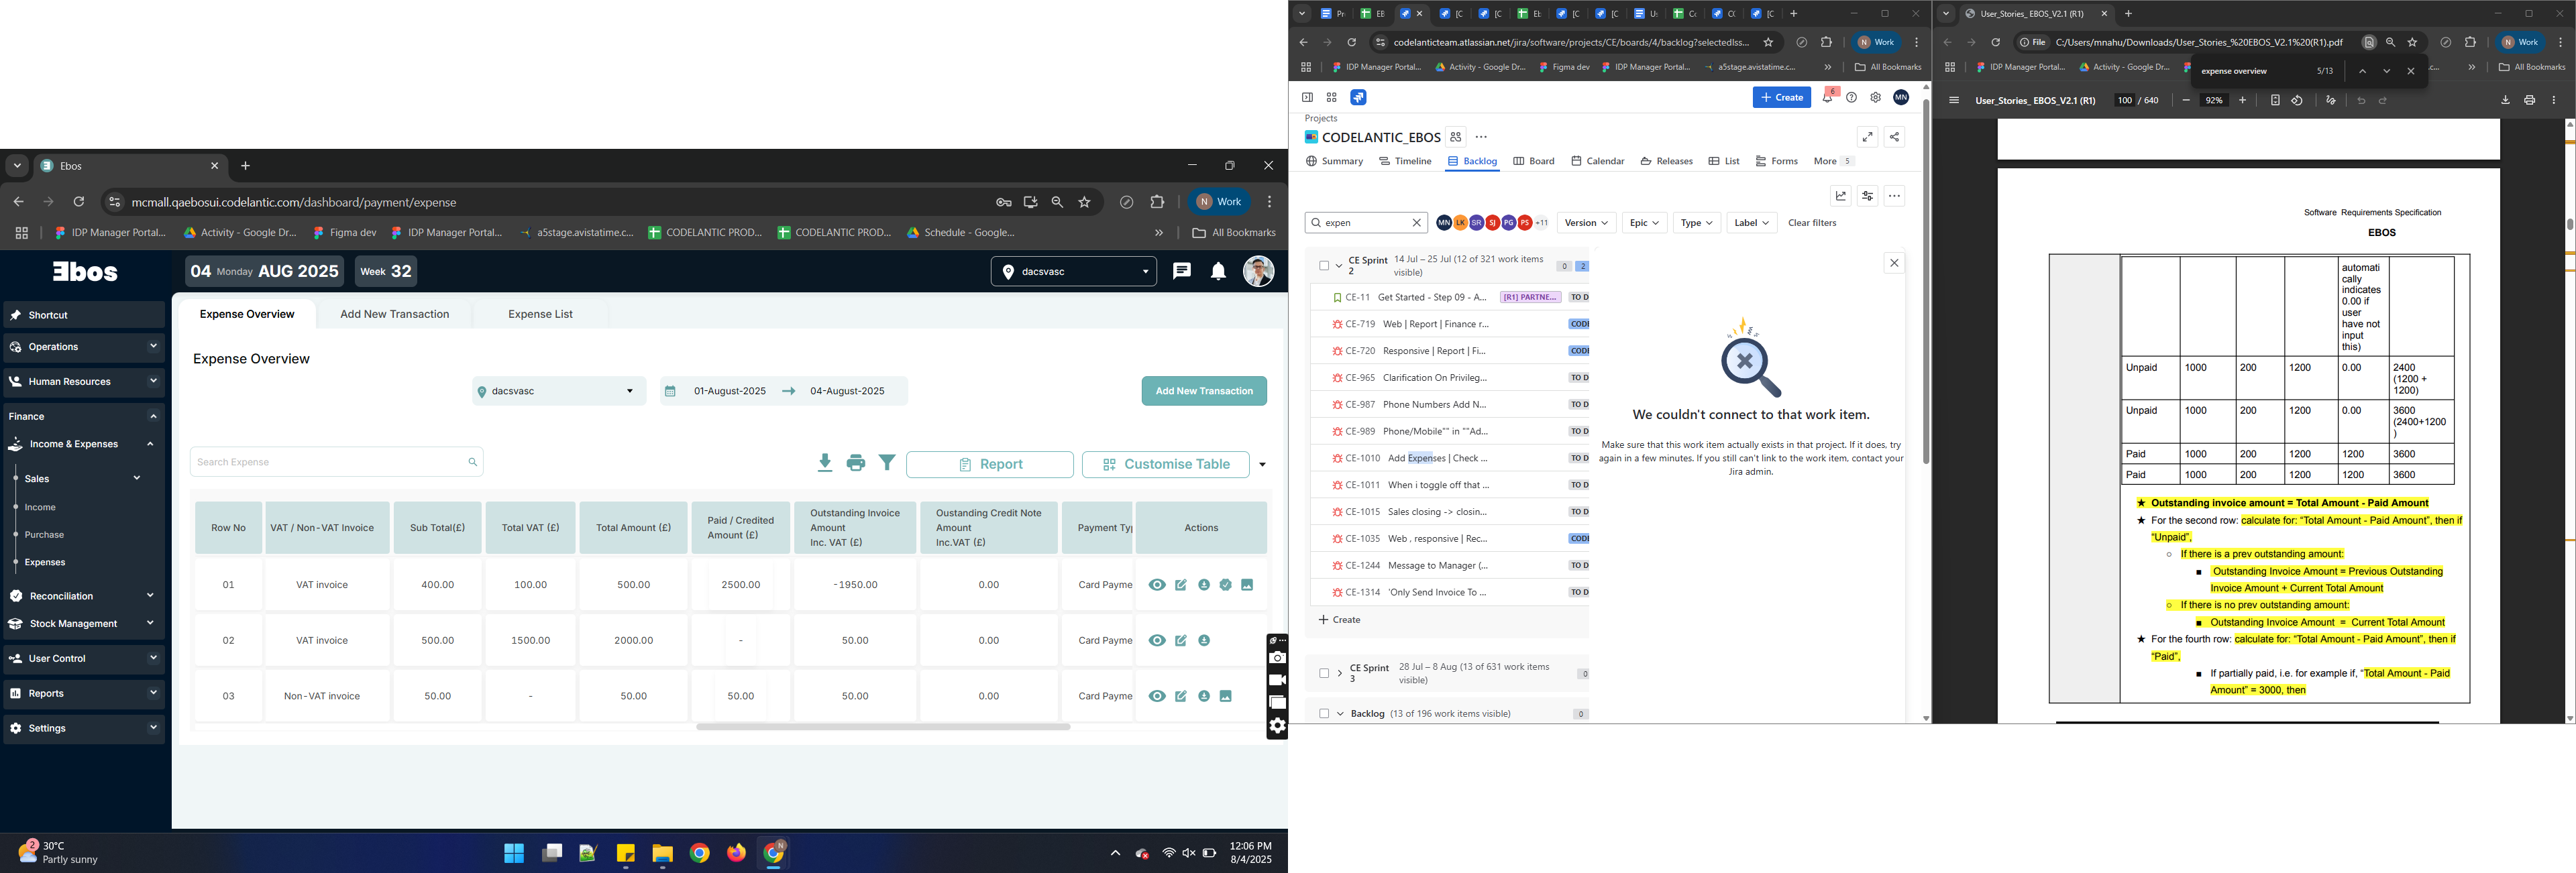
Task: Click the horizontal scrollbar under expense table
Action: point(883,727)
